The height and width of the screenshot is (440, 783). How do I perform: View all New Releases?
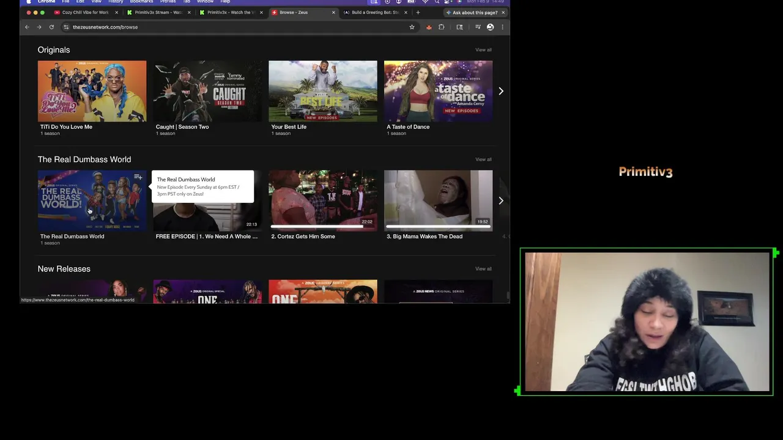pyautogui.click(x=483, y=269)
